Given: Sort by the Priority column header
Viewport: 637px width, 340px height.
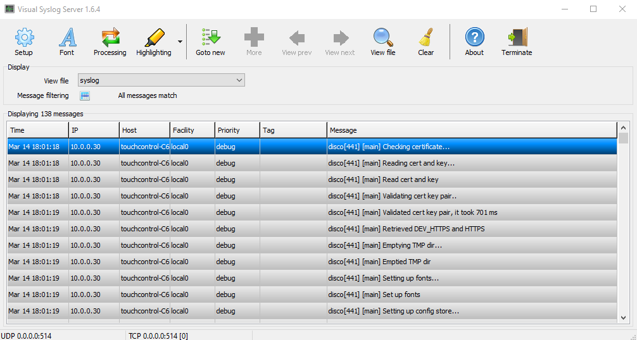Looking at the screenshot, I should (237, 130).
